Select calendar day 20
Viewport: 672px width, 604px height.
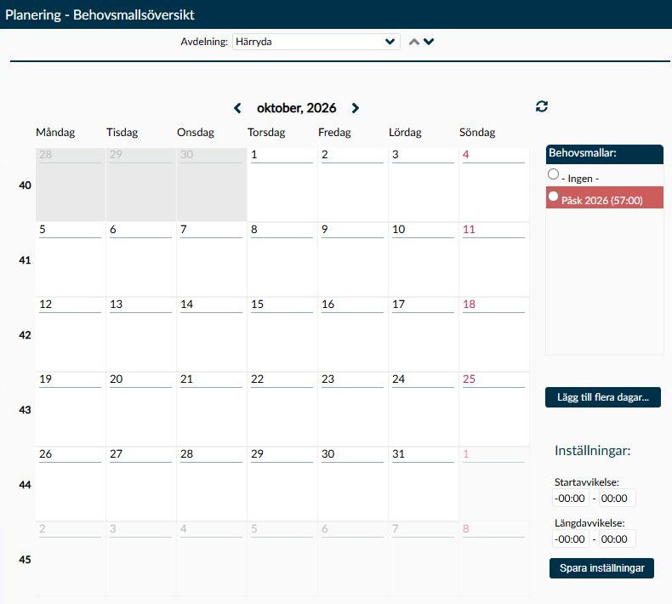pyautogui.click(x=141, y=409)
